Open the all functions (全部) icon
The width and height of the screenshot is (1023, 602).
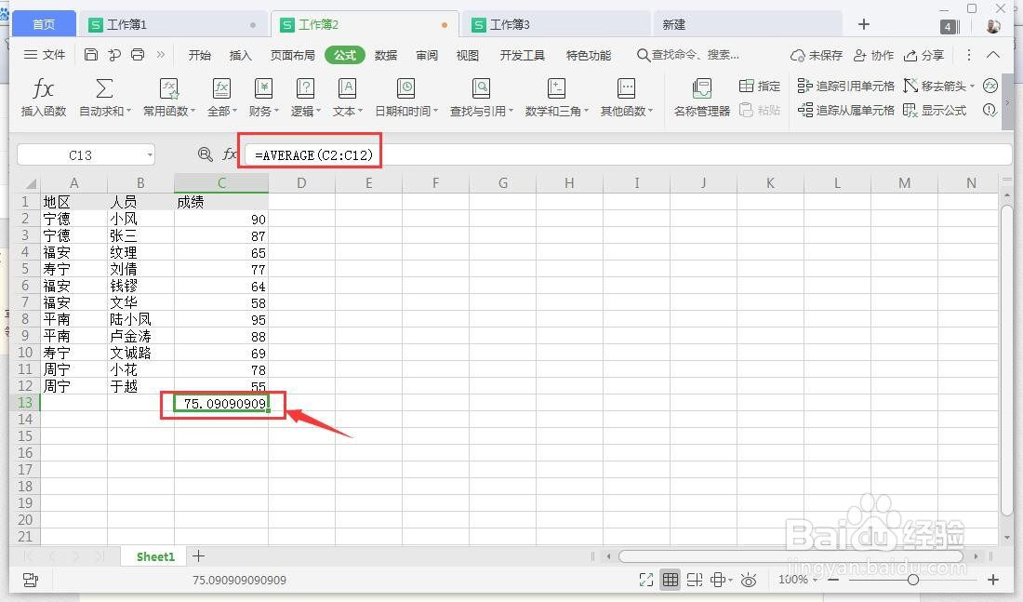click(222, 88)
